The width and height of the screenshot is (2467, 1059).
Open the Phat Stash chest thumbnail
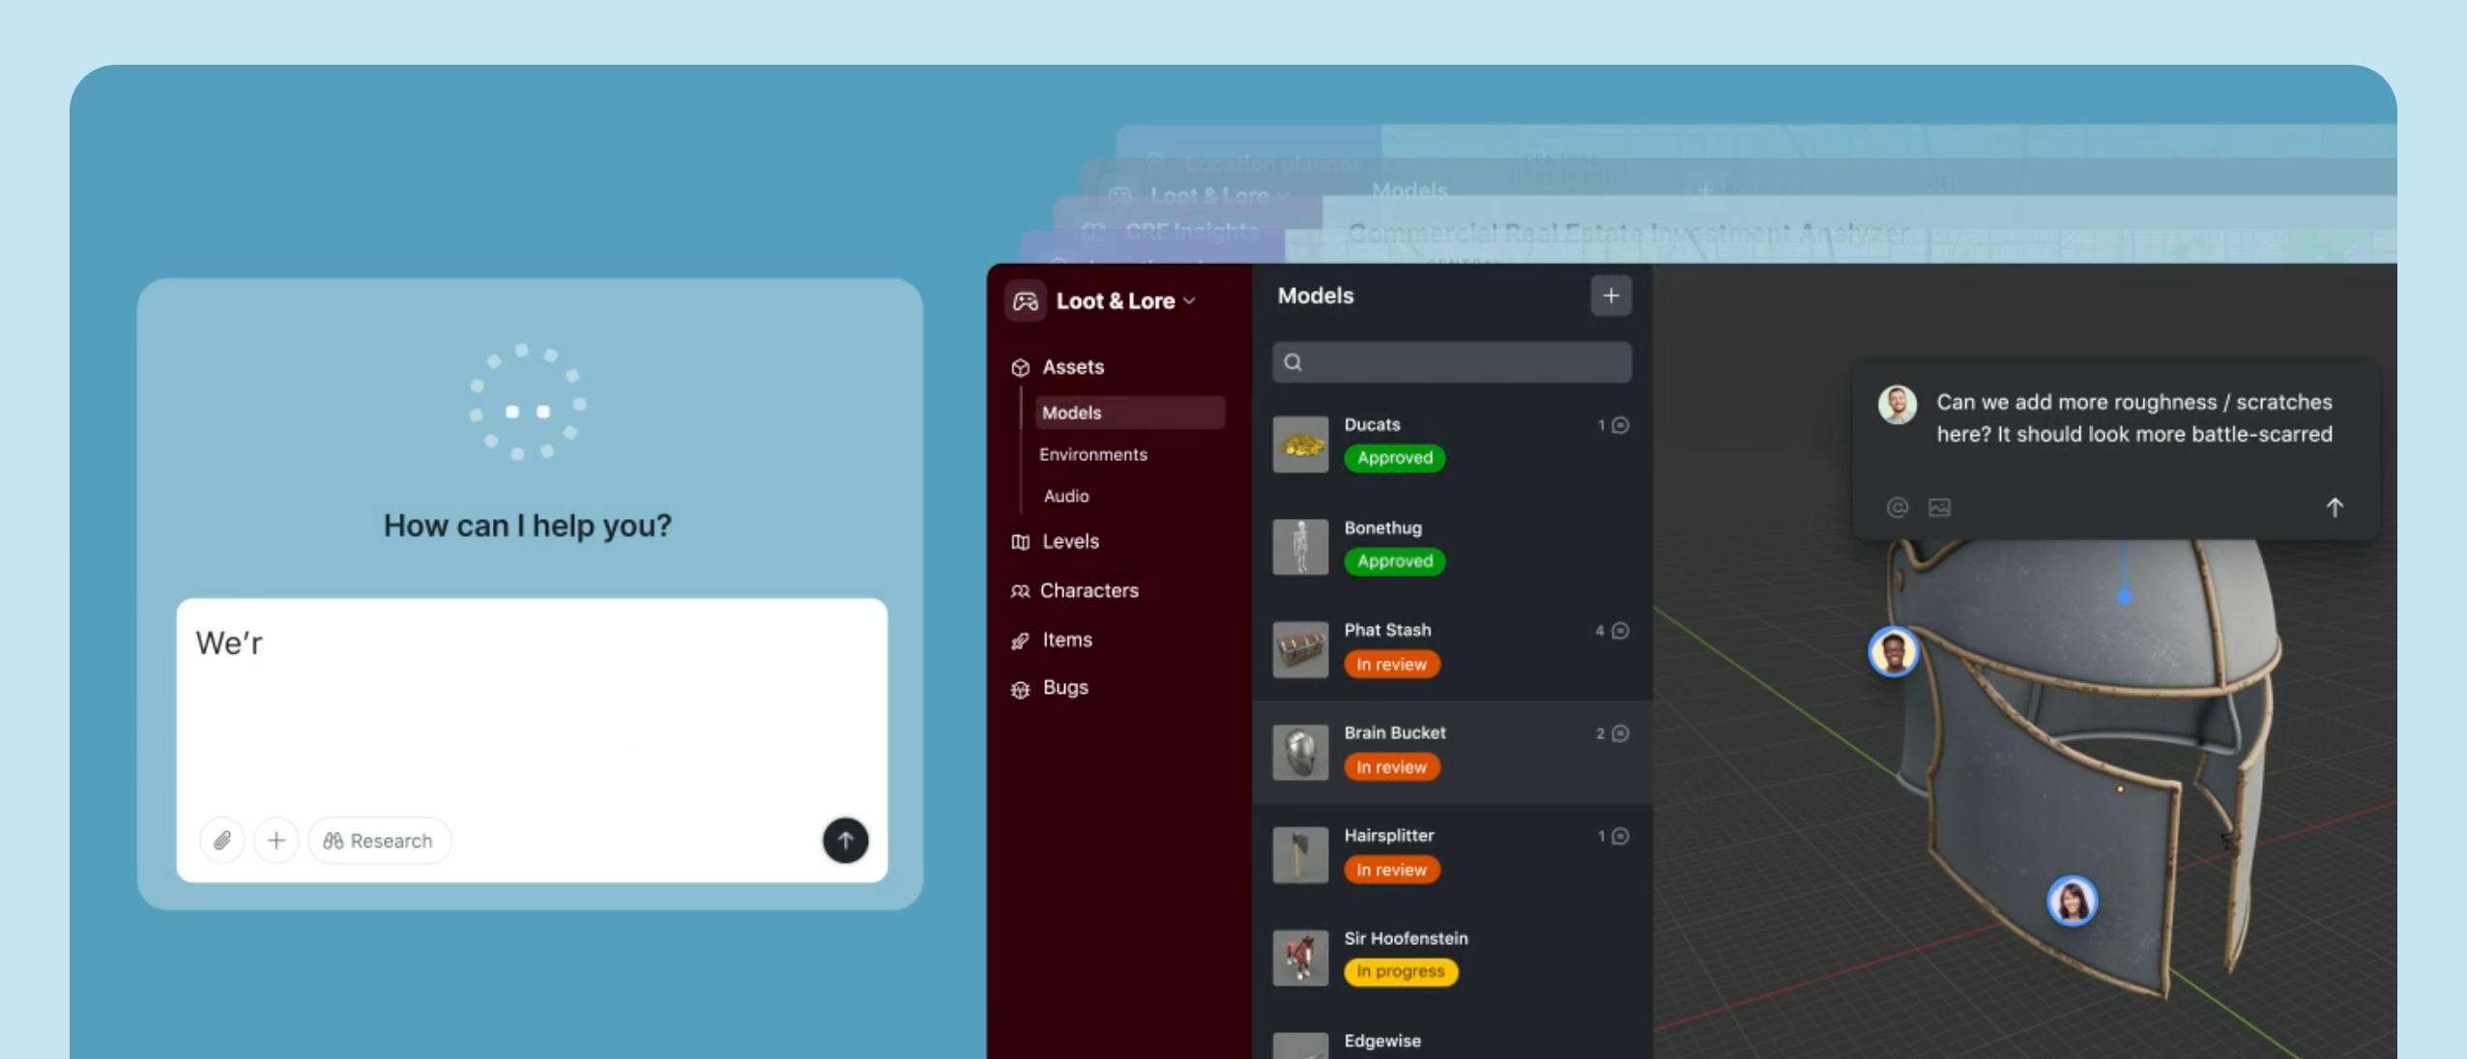[x=1300, y=649]
